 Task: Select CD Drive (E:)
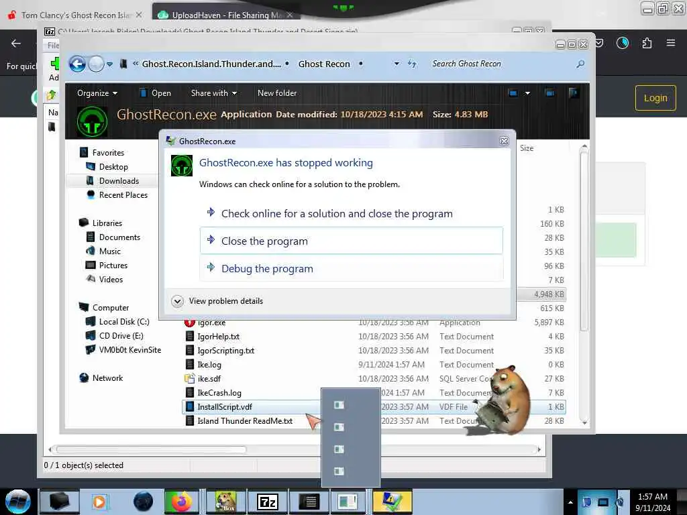[121, 335]
